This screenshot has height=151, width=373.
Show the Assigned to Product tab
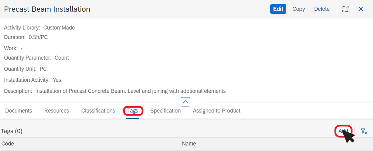[216, 111]
